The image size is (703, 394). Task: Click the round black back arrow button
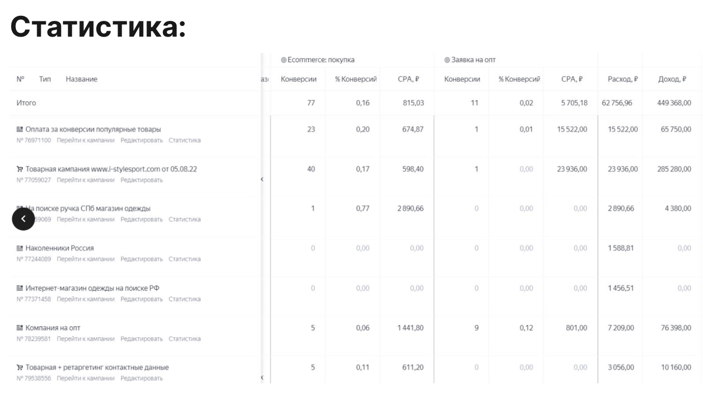[23, 219]
